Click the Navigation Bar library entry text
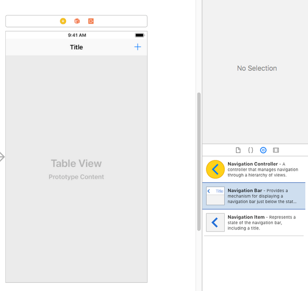This screenshot has height=291, width=308. (262, 196)
